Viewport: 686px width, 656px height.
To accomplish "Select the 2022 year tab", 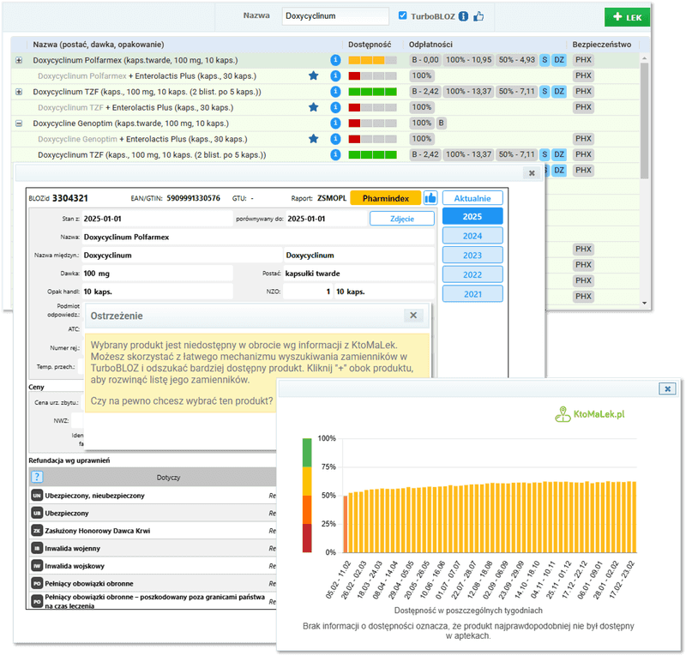I will pyautogui.click(x=472, y=274).
